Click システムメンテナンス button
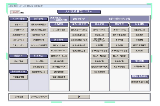The image size is (160, 106). (x=39, y=97)
